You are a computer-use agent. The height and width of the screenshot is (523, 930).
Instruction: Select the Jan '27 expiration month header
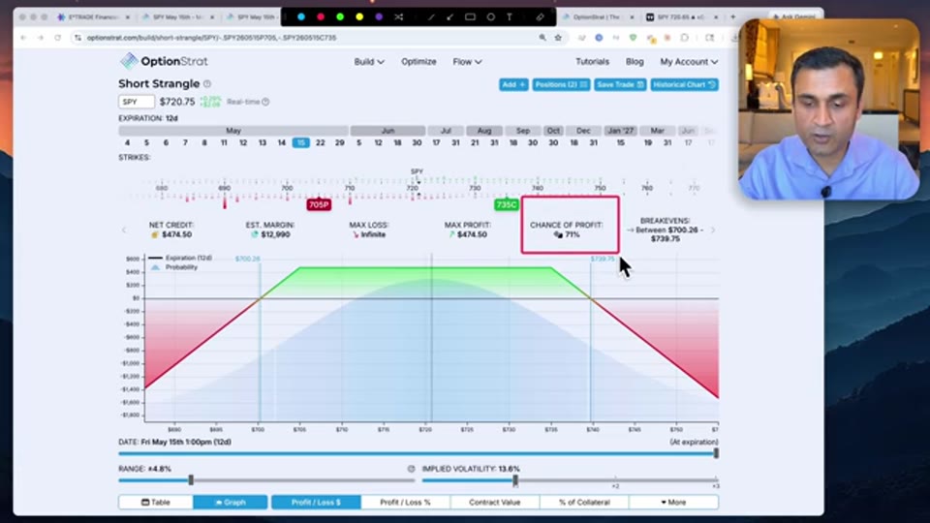click(620, 131)
